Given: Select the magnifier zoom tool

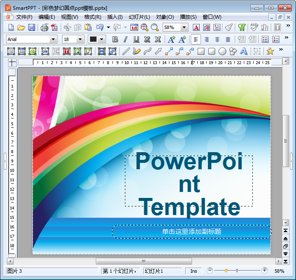Looking at the screenshot, I should 155,27.
